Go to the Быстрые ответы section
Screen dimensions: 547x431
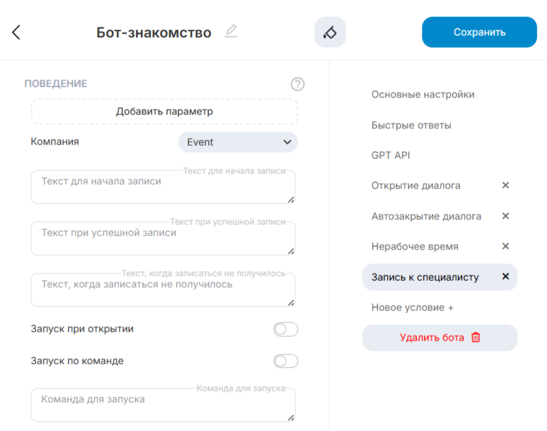pos(411,125)
